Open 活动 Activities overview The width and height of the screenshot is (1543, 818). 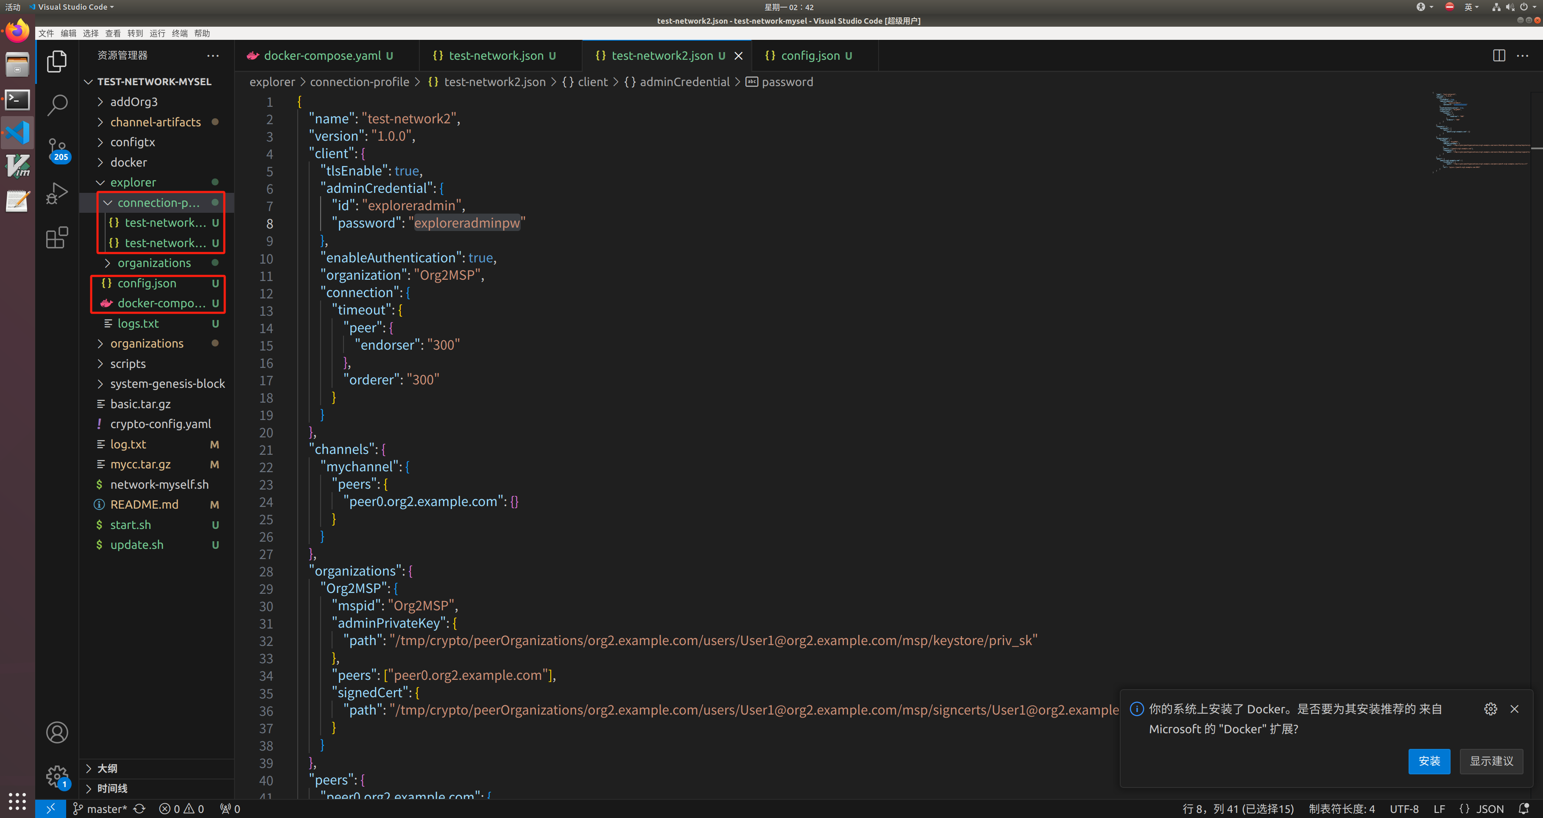(13, 7)
